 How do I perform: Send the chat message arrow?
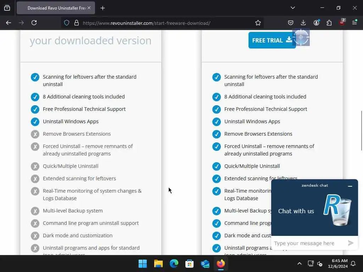(351, 243)
